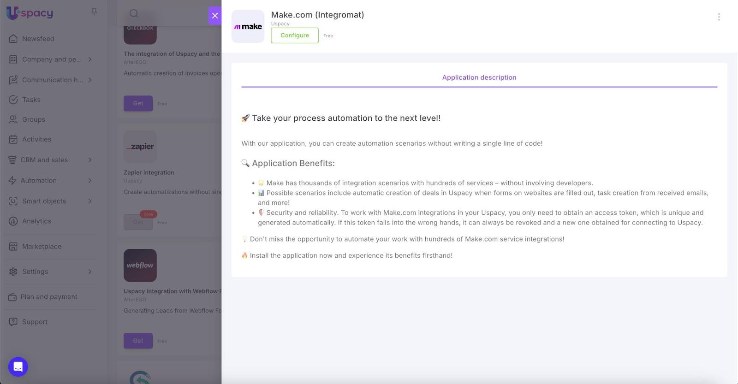
Task: Click the Support question-mark icon
Action: (x=13, y=322)
